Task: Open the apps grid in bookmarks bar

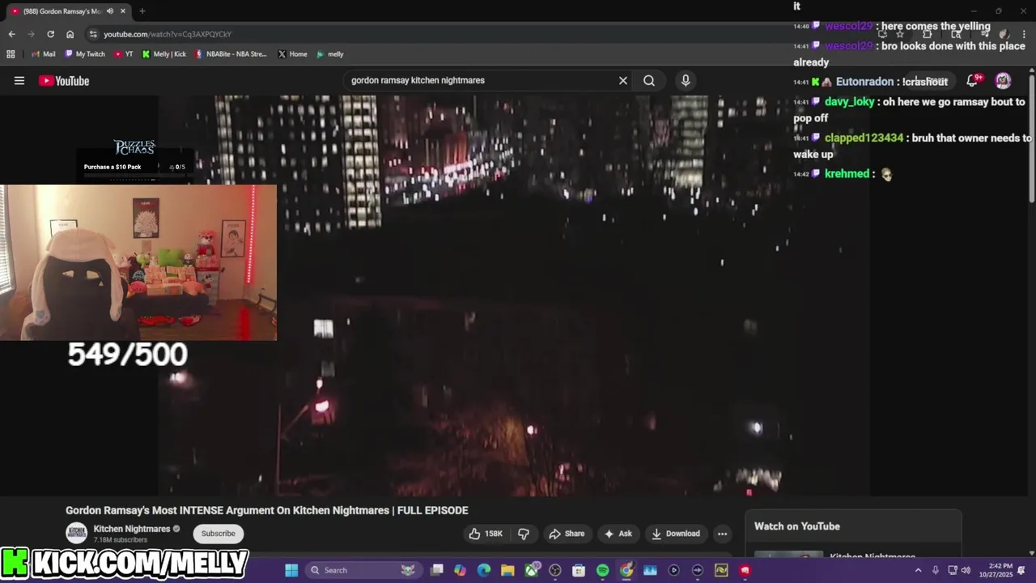Action: click(x=11, y=54)
